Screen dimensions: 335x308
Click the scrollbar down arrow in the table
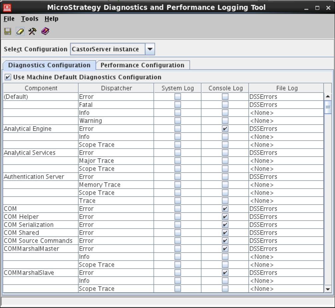click(x=328, y=289)
